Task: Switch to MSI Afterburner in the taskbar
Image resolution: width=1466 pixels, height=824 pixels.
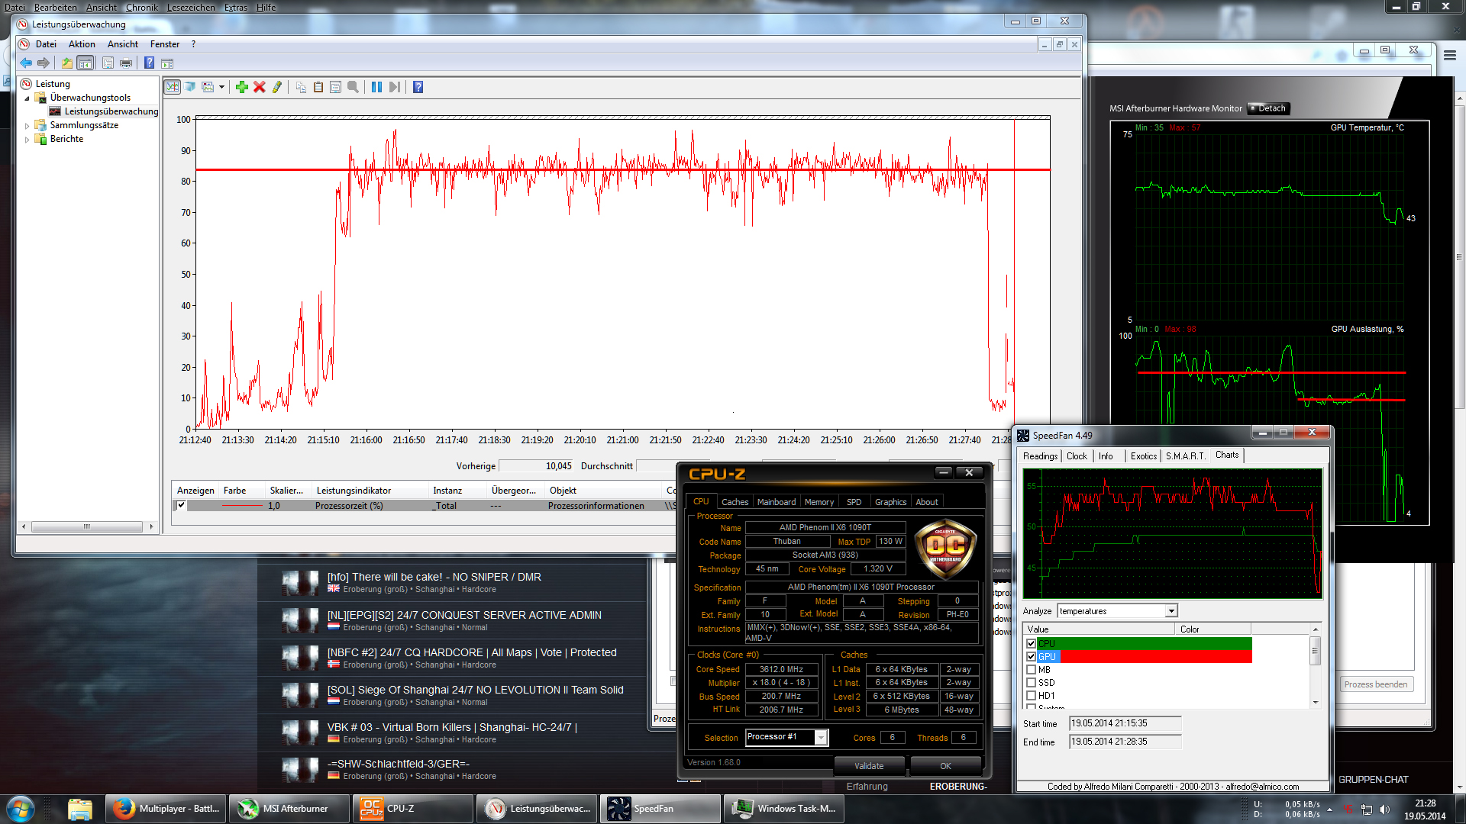Action: pos(289,809)
